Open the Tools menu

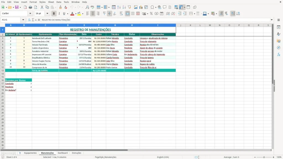point(66,2)
